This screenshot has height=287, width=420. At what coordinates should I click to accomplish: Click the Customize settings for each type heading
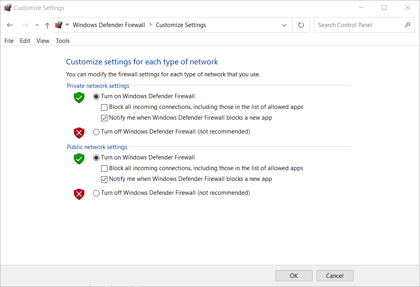[x=142, y=62]
